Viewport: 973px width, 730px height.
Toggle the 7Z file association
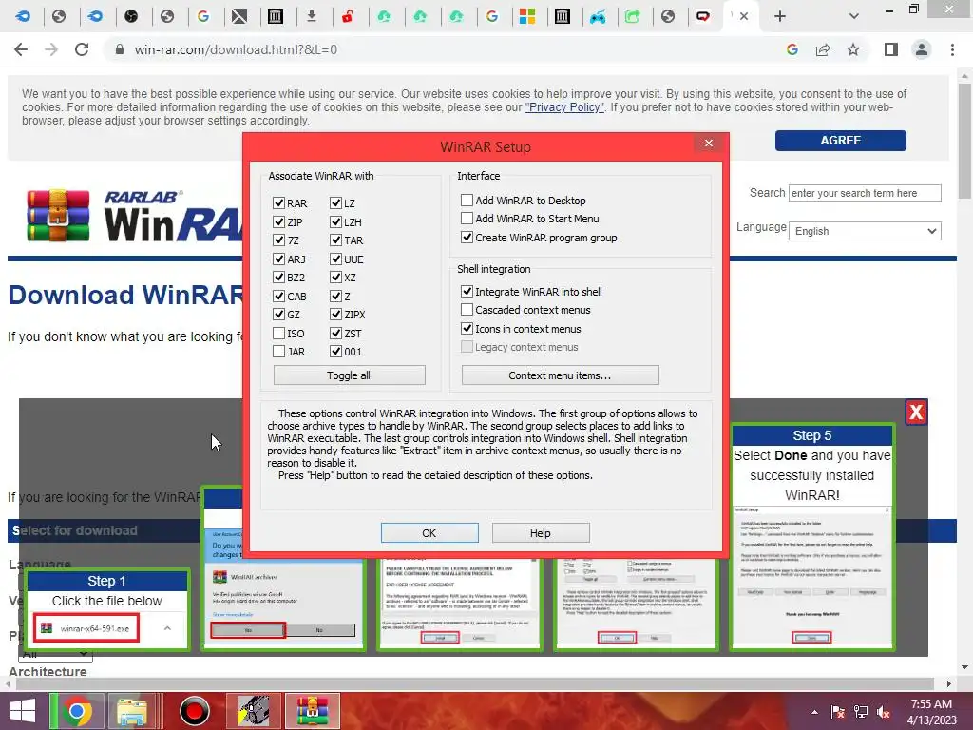pos(278,240)
